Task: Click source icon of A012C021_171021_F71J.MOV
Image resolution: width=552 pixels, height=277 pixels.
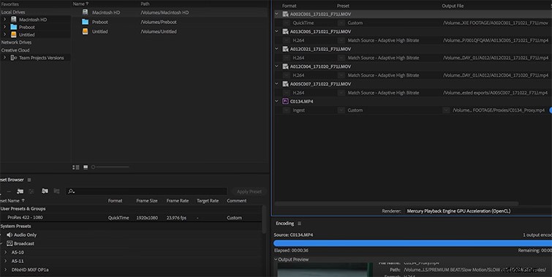Action: 286,49
